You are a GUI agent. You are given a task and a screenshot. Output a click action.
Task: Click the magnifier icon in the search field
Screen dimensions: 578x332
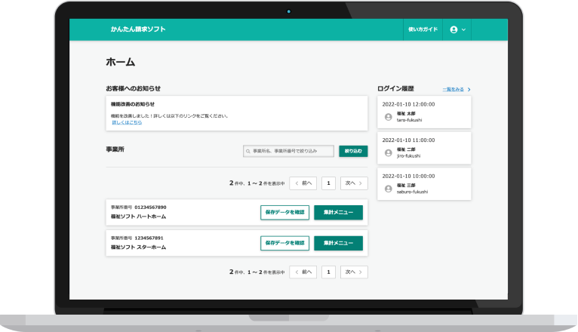[x=248, y=152]
